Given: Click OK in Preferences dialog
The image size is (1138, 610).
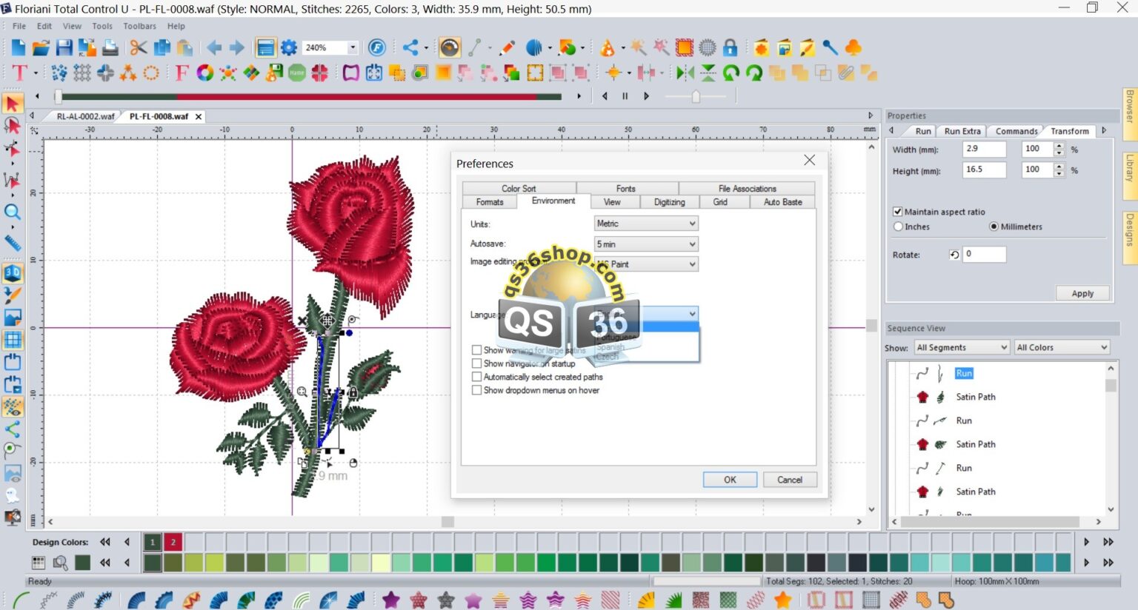Looking at the screenshot, I should tap(730, 480).
